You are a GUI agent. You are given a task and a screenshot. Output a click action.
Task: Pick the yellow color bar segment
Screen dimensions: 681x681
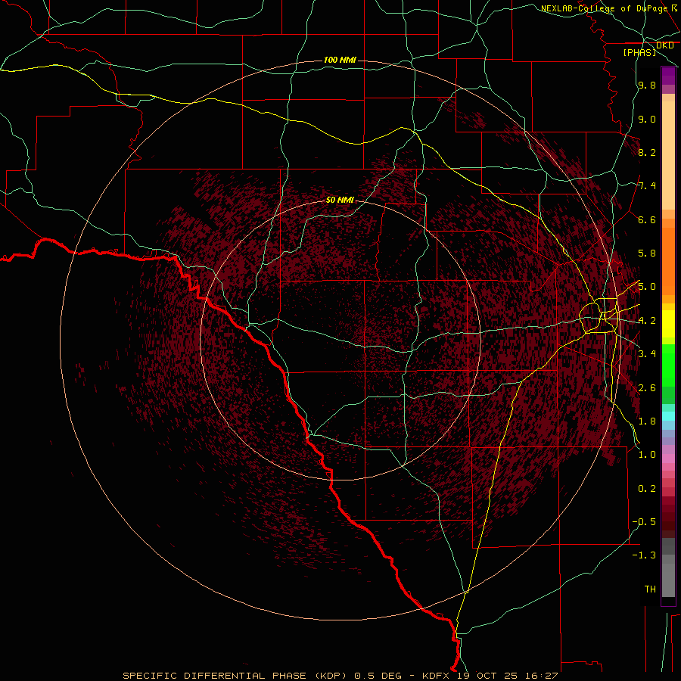coord(668,324)
